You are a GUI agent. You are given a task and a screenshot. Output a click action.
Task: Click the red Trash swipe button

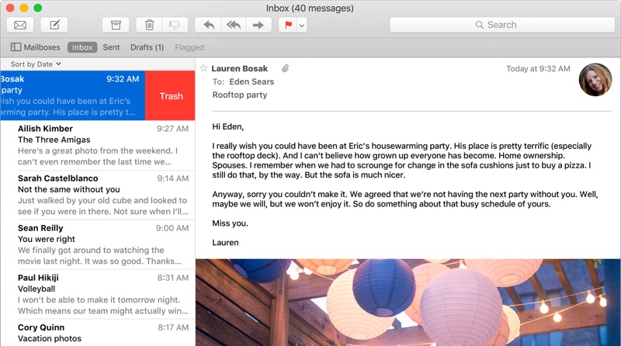point(170,95)
